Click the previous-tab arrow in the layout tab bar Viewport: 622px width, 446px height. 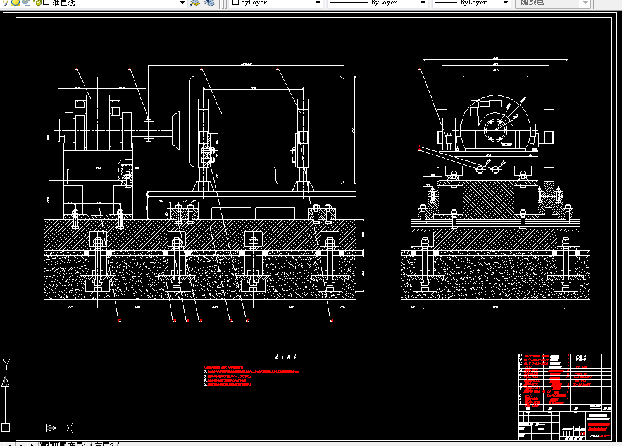tap(9, 444)
